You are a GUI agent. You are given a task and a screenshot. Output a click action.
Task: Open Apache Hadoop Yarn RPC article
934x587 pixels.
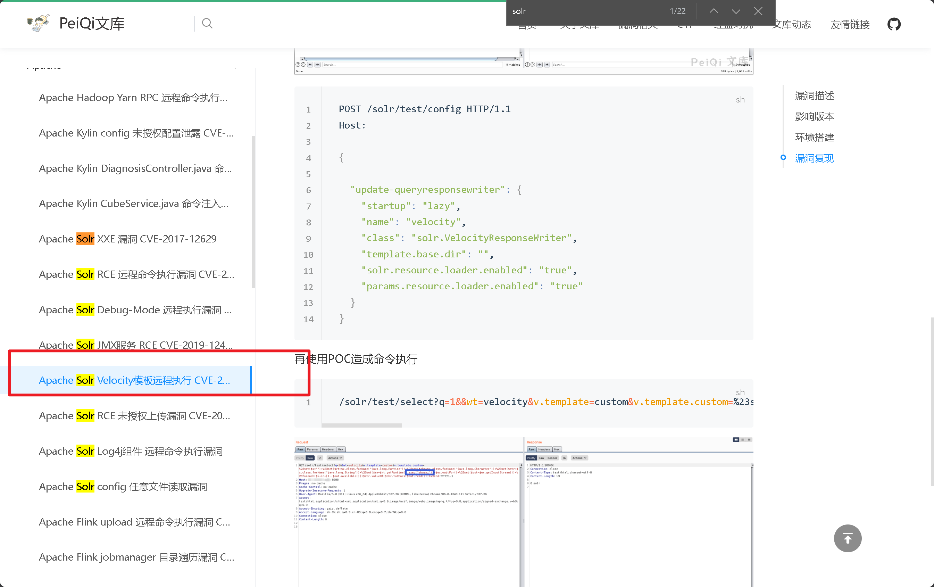click(133, 97)
